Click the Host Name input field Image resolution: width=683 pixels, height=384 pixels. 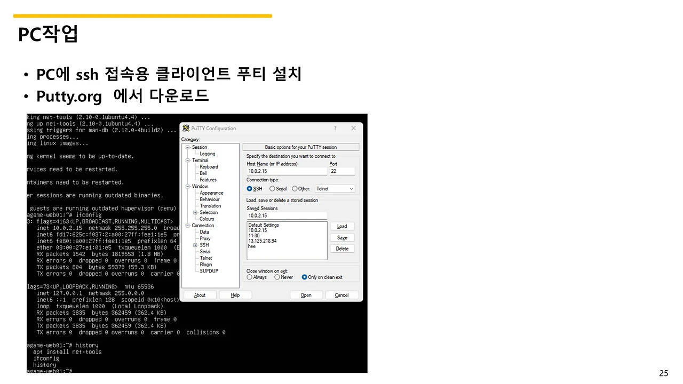(x=286, y=171)
